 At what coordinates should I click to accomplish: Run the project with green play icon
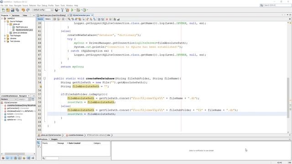point(72,10)
